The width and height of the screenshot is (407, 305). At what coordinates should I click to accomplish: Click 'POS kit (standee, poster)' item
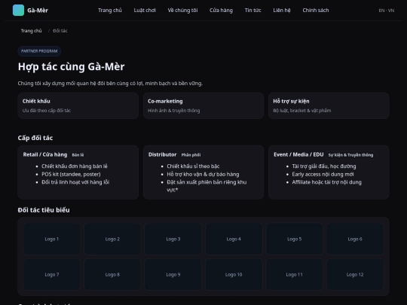pos(71,174)
